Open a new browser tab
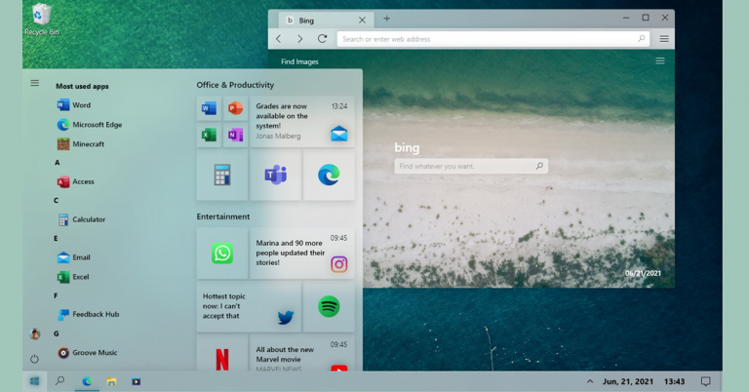 point(387,19)
